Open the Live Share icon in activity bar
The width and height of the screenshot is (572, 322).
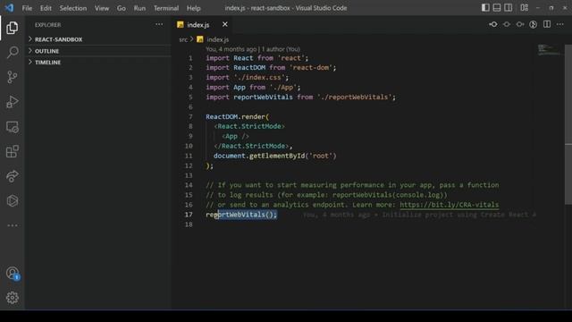tap(12, 176)
